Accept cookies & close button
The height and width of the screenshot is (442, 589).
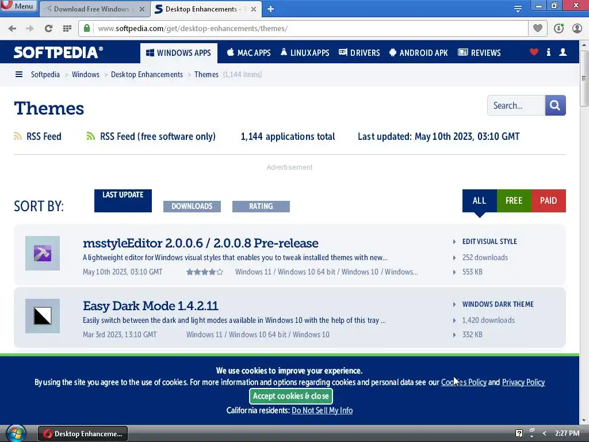[290, 396]
